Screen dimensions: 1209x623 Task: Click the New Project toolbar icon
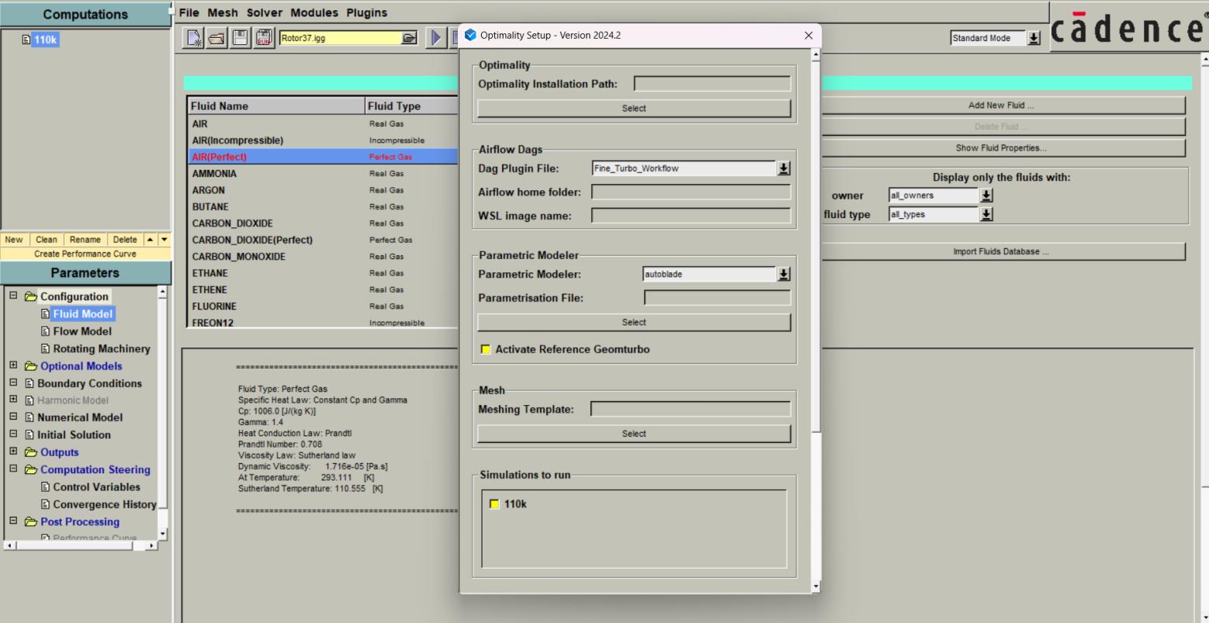tap(194, 38)
